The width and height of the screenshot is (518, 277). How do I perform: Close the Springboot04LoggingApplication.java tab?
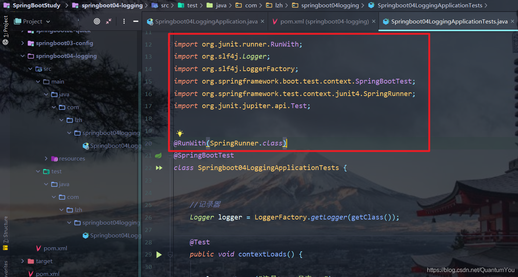262,22
